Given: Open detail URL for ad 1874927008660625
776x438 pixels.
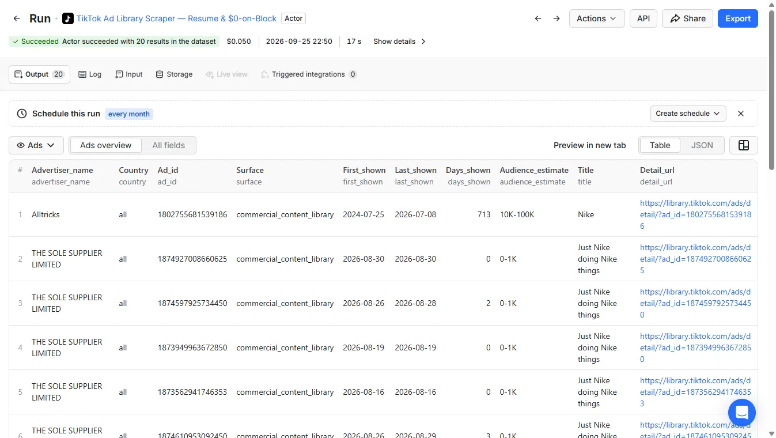Looking at the screenshot, I should pos(695,259).
